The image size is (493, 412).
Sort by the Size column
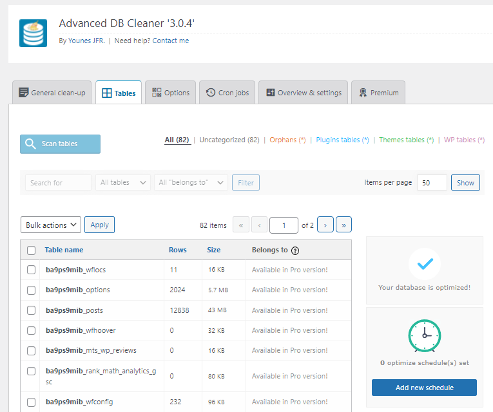214,250
